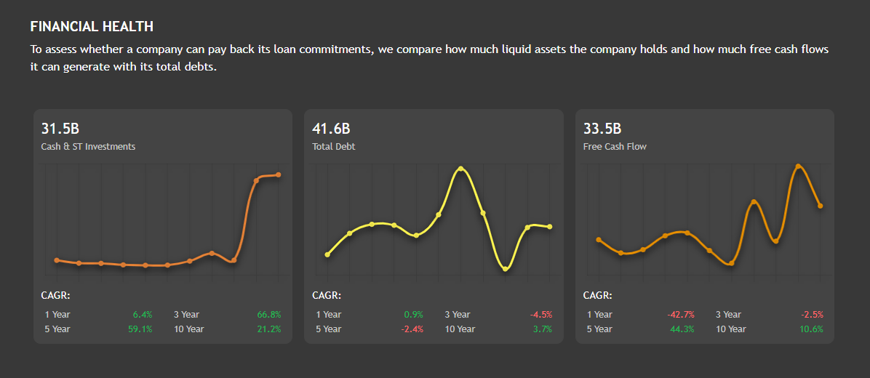Click the last data point on the Cash chart
Screen dimensions: 870x378
(x=279, y=174)
